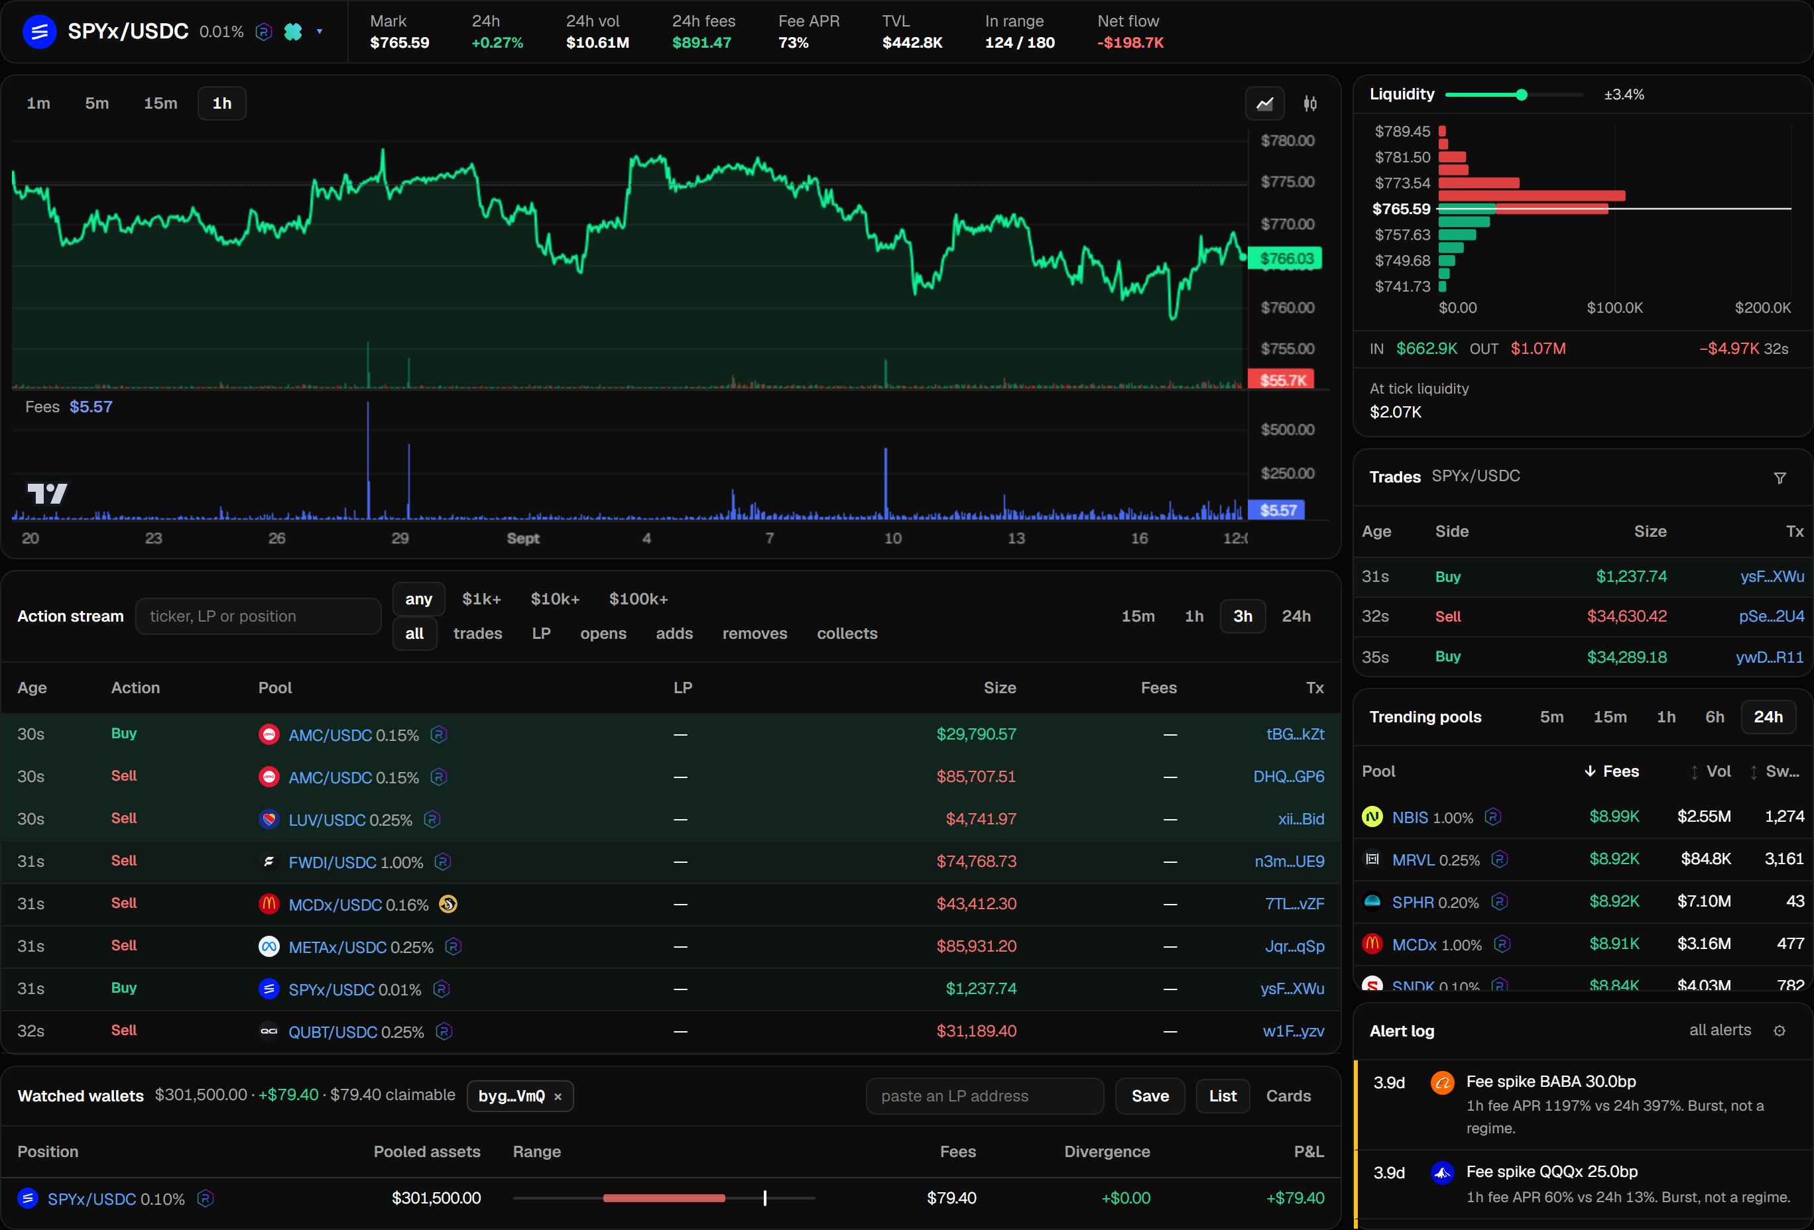This screenshot has width=1814, height=1230.
Task: Click the protocol badge beside LUV/USDC 0.25%
Action: pos(432,819)
